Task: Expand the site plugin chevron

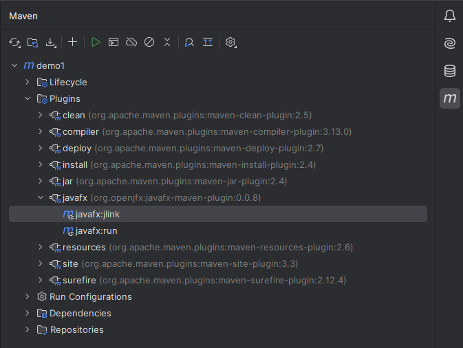Action: click(x=41, y=263)
